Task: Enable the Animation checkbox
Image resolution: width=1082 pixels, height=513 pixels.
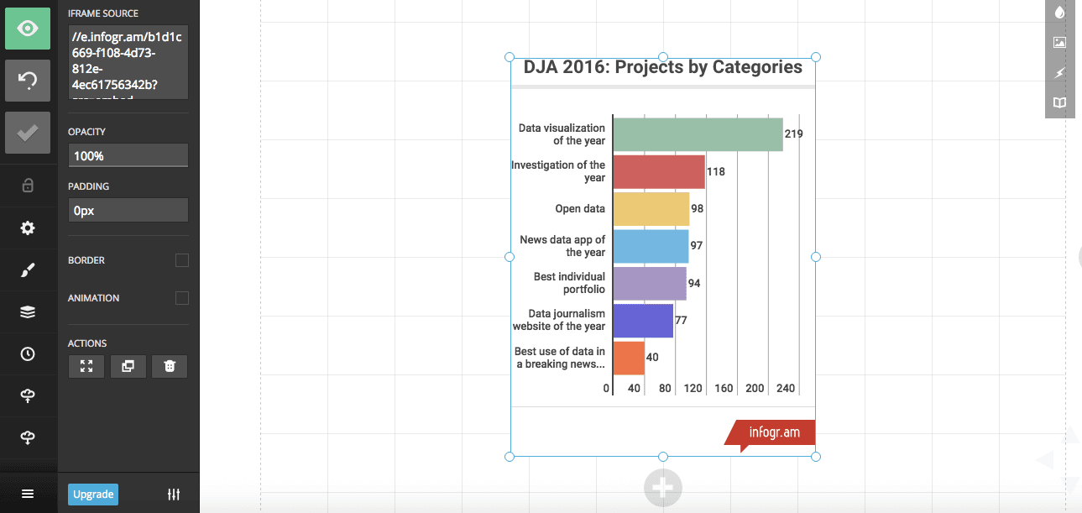Action: pyautogui.click(x=182, y=298)
